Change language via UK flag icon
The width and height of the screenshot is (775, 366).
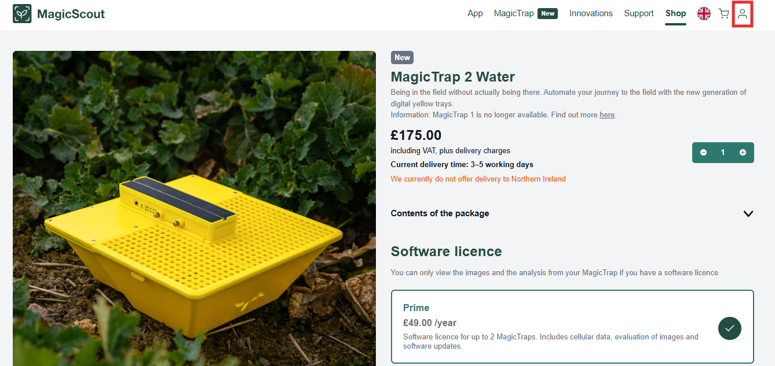pos(704,14)
